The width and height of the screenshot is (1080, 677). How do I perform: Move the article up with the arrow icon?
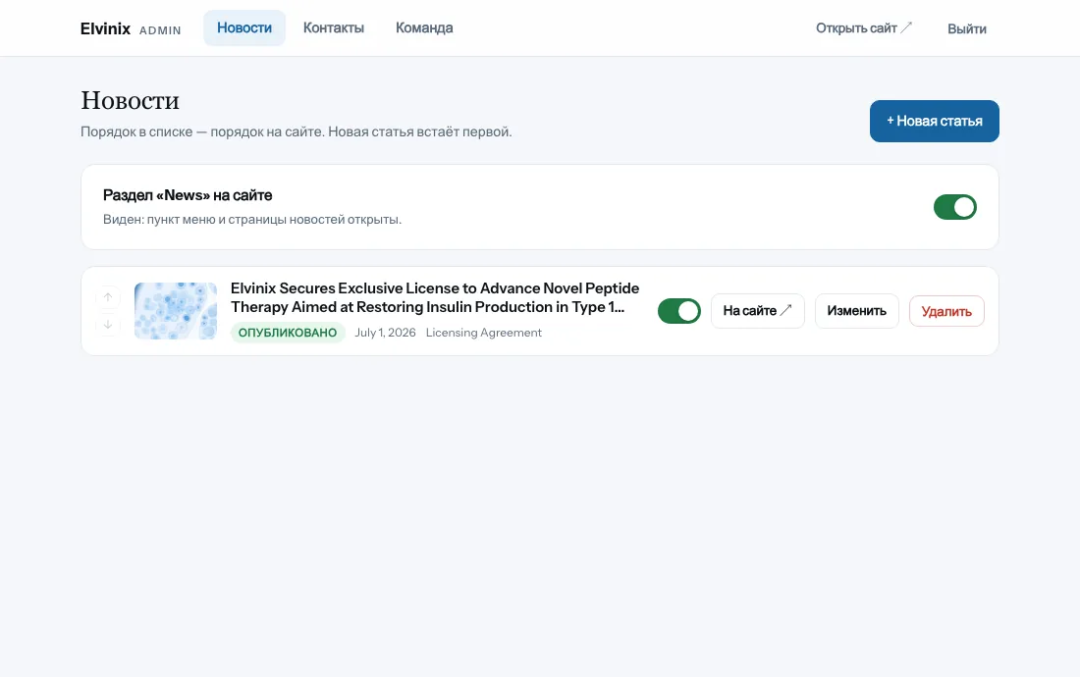(108, 297)
